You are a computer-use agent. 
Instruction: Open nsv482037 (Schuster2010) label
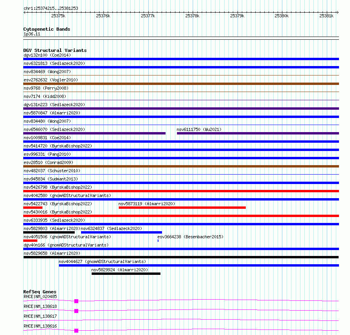point(52,171)
